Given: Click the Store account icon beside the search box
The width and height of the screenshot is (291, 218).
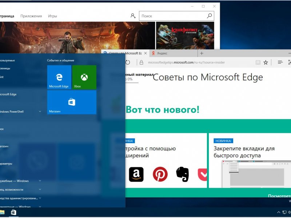Looking at the screenshot, I should (133, 16).
